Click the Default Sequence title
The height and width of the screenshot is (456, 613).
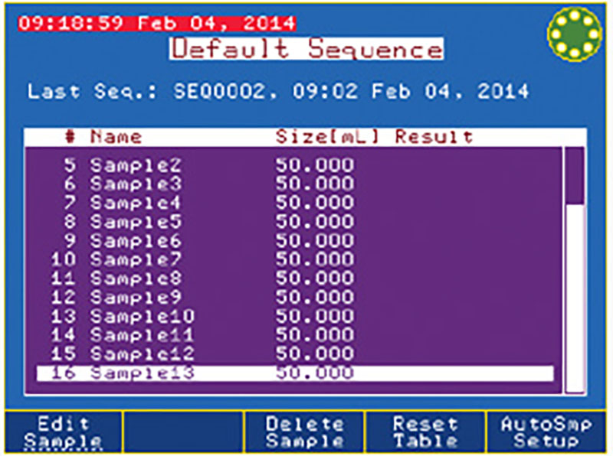[306, 49]
